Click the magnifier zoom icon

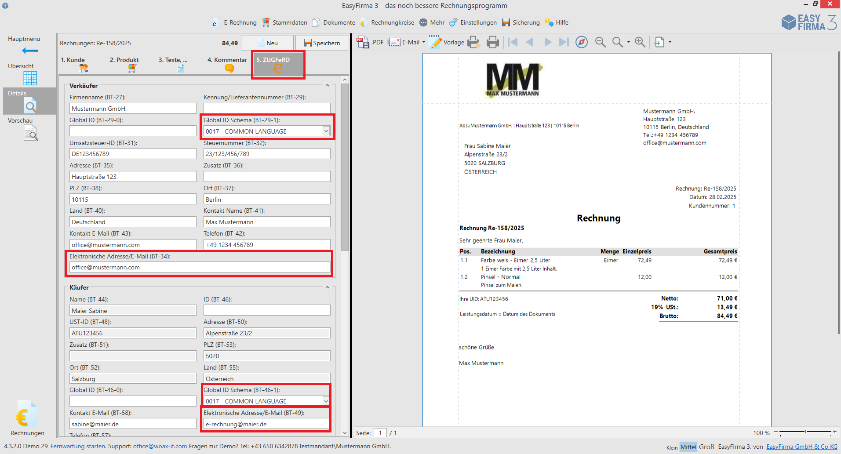pos(618,42)
